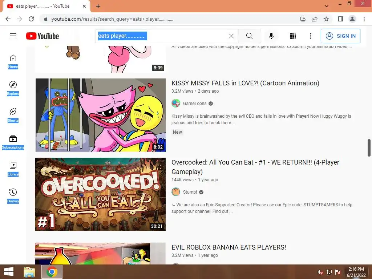Click the page vertical scrollbar thumb
The width and height of the screenshot is (372, 279).
coord(369,148)
